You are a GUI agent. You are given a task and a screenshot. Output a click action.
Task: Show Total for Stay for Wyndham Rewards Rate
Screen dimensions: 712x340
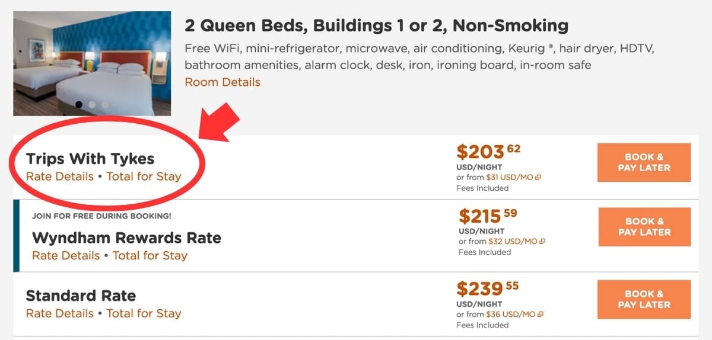coord(150,256)
